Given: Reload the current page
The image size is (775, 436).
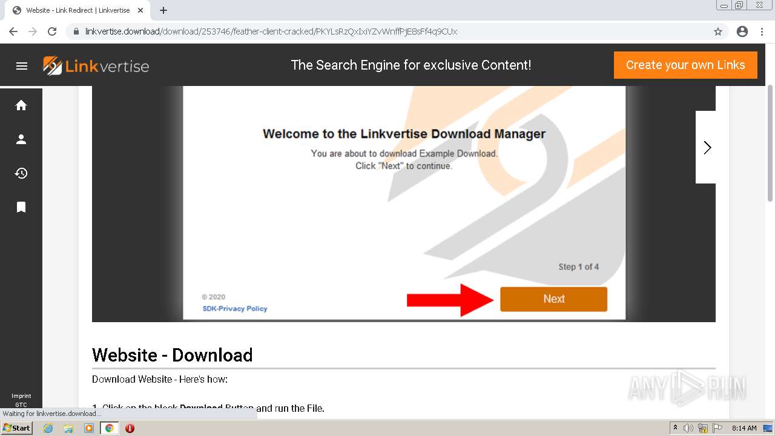Looking at the screenshot, I should click(x=52, y=31).
